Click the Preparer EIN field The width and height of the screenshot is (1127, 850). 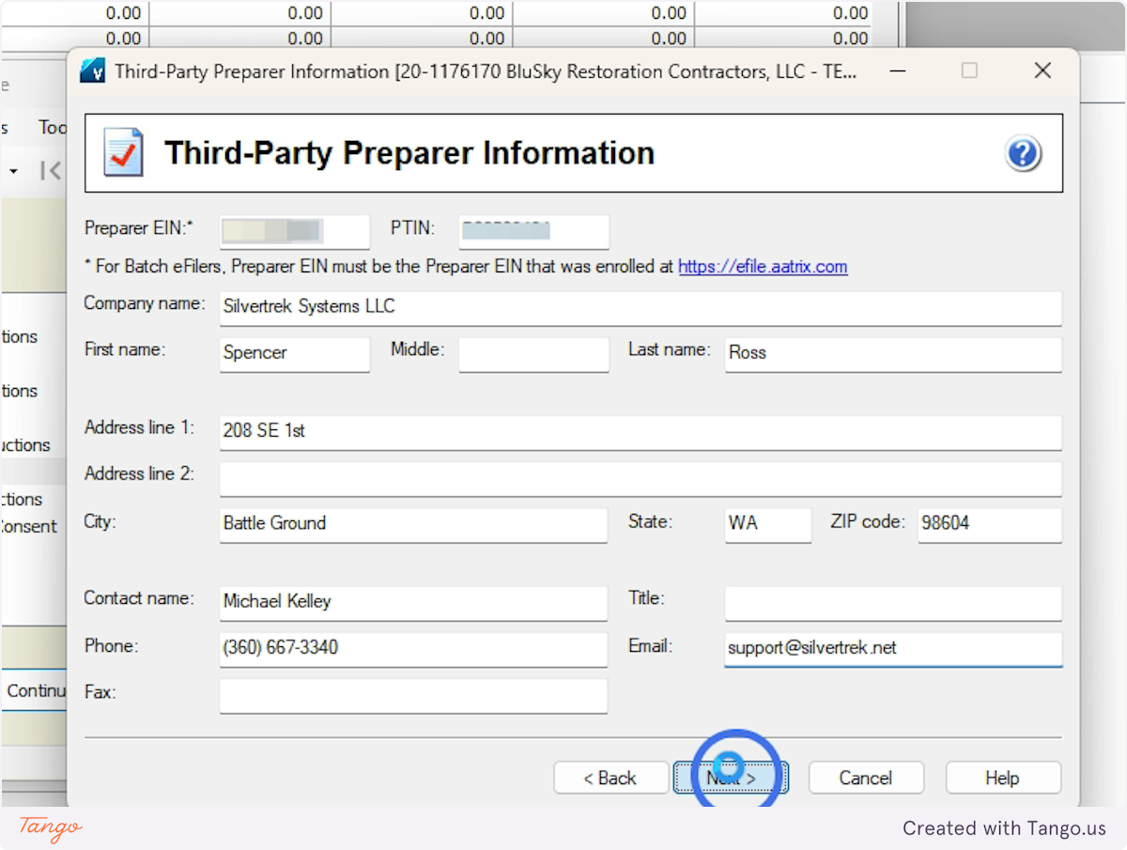coord(295,230)
